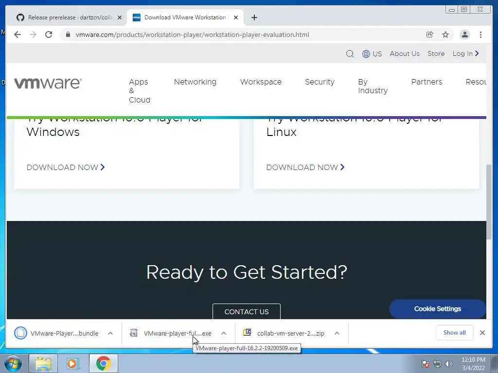Click the CONTACT US button
The height and width of the screenshot is (373, 498).
point(247,311)
